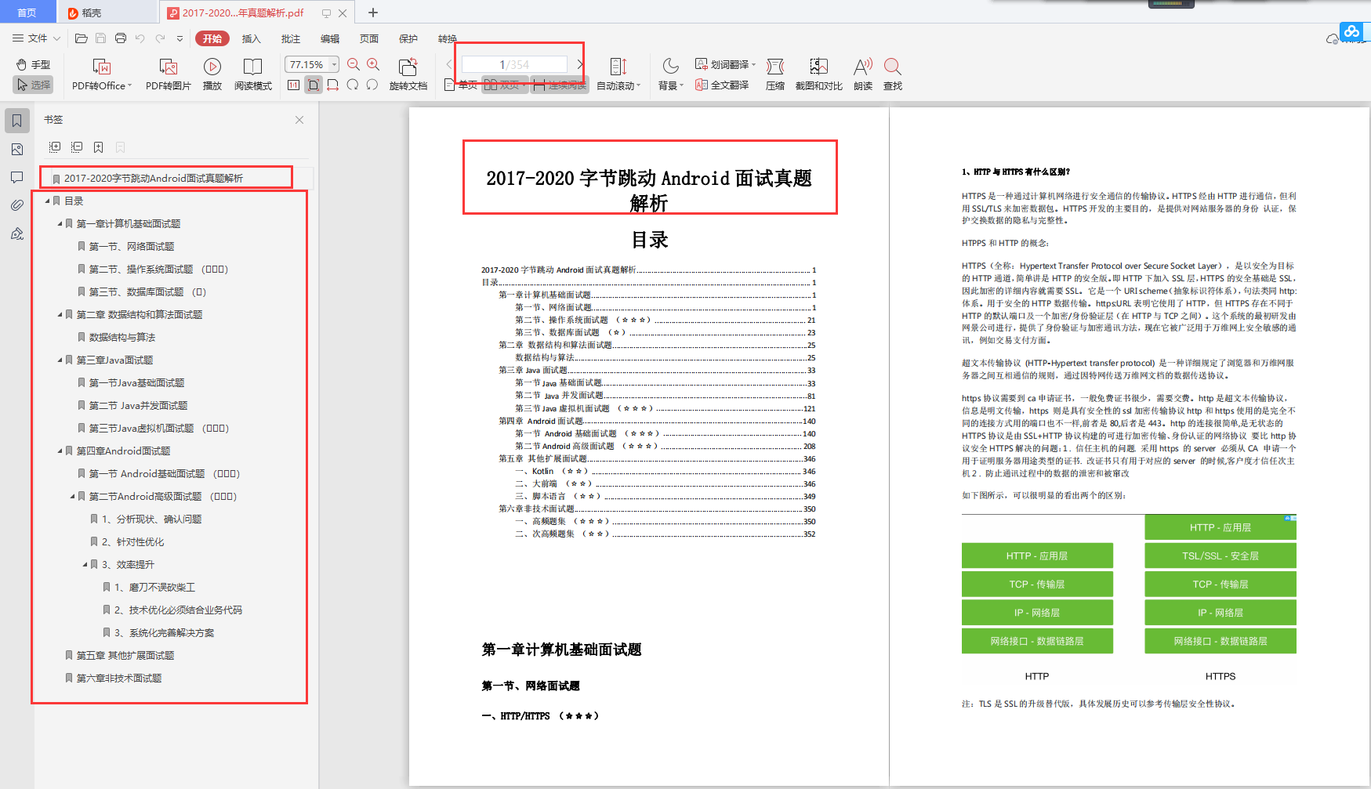
Task: Collapse 第一章计算机基础面试题 node
Action: (60, 223)
